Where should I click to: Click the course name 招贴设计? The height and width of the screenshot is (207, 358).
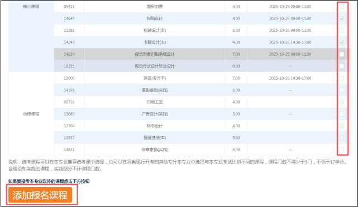[155, 18]
